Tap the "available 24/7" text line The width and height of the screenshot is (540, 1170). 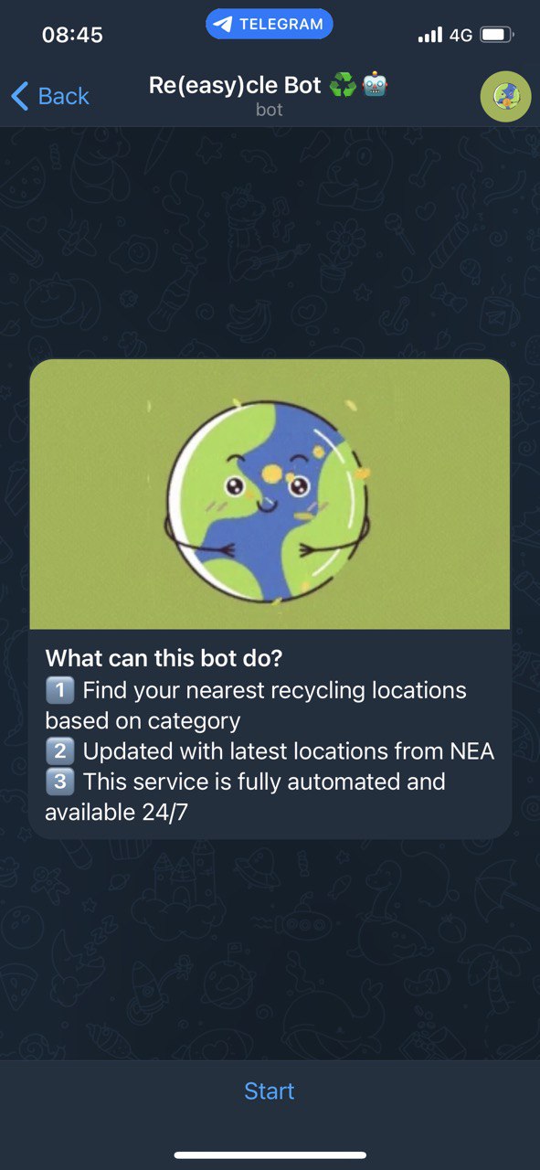click(x=117, y=812)
